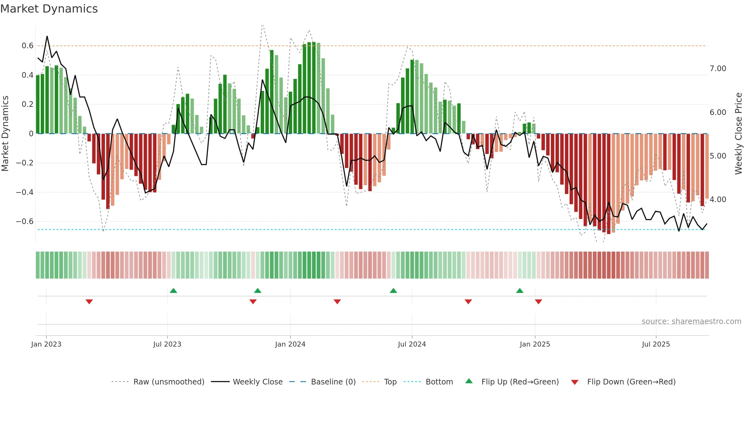
Task: Click the 7.00 price axis label
Action: coord(718,69)
